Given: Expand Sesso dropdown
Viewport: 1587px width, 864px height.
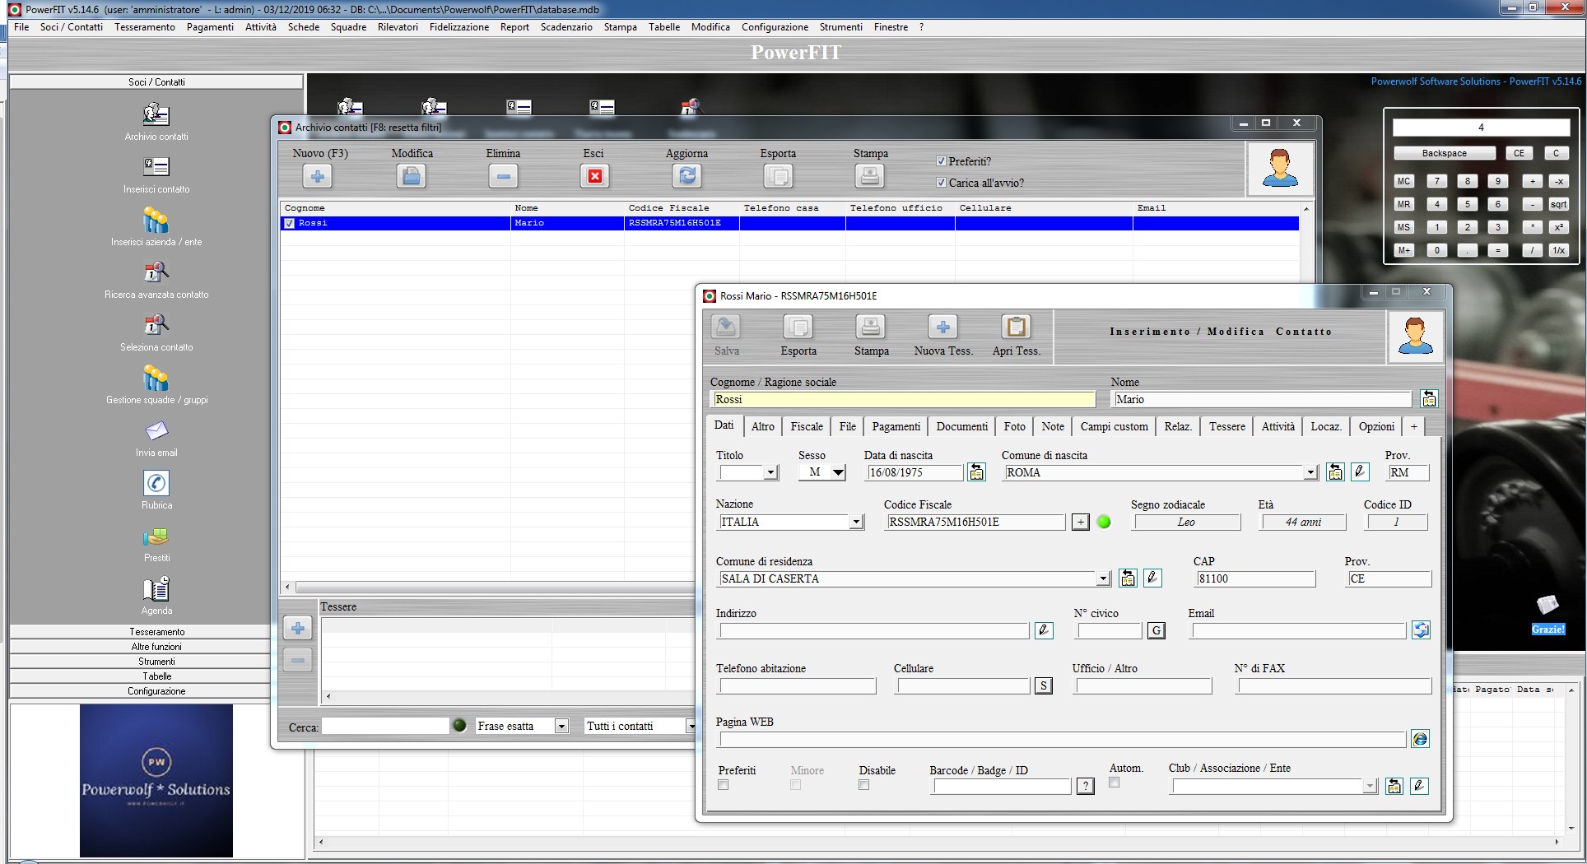Looking at the screenshot, I should (838, 473).
